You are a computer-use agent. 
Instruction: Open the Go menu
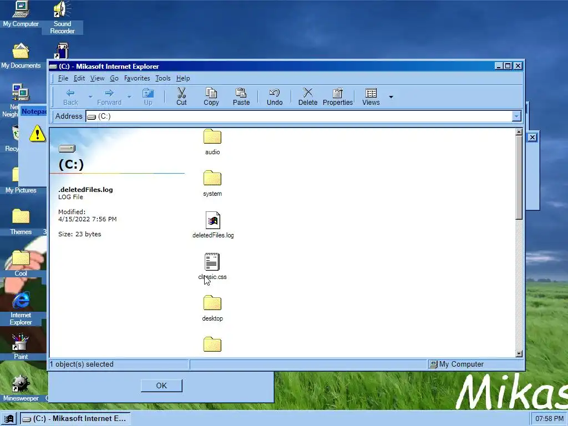(x=114, y=78)
